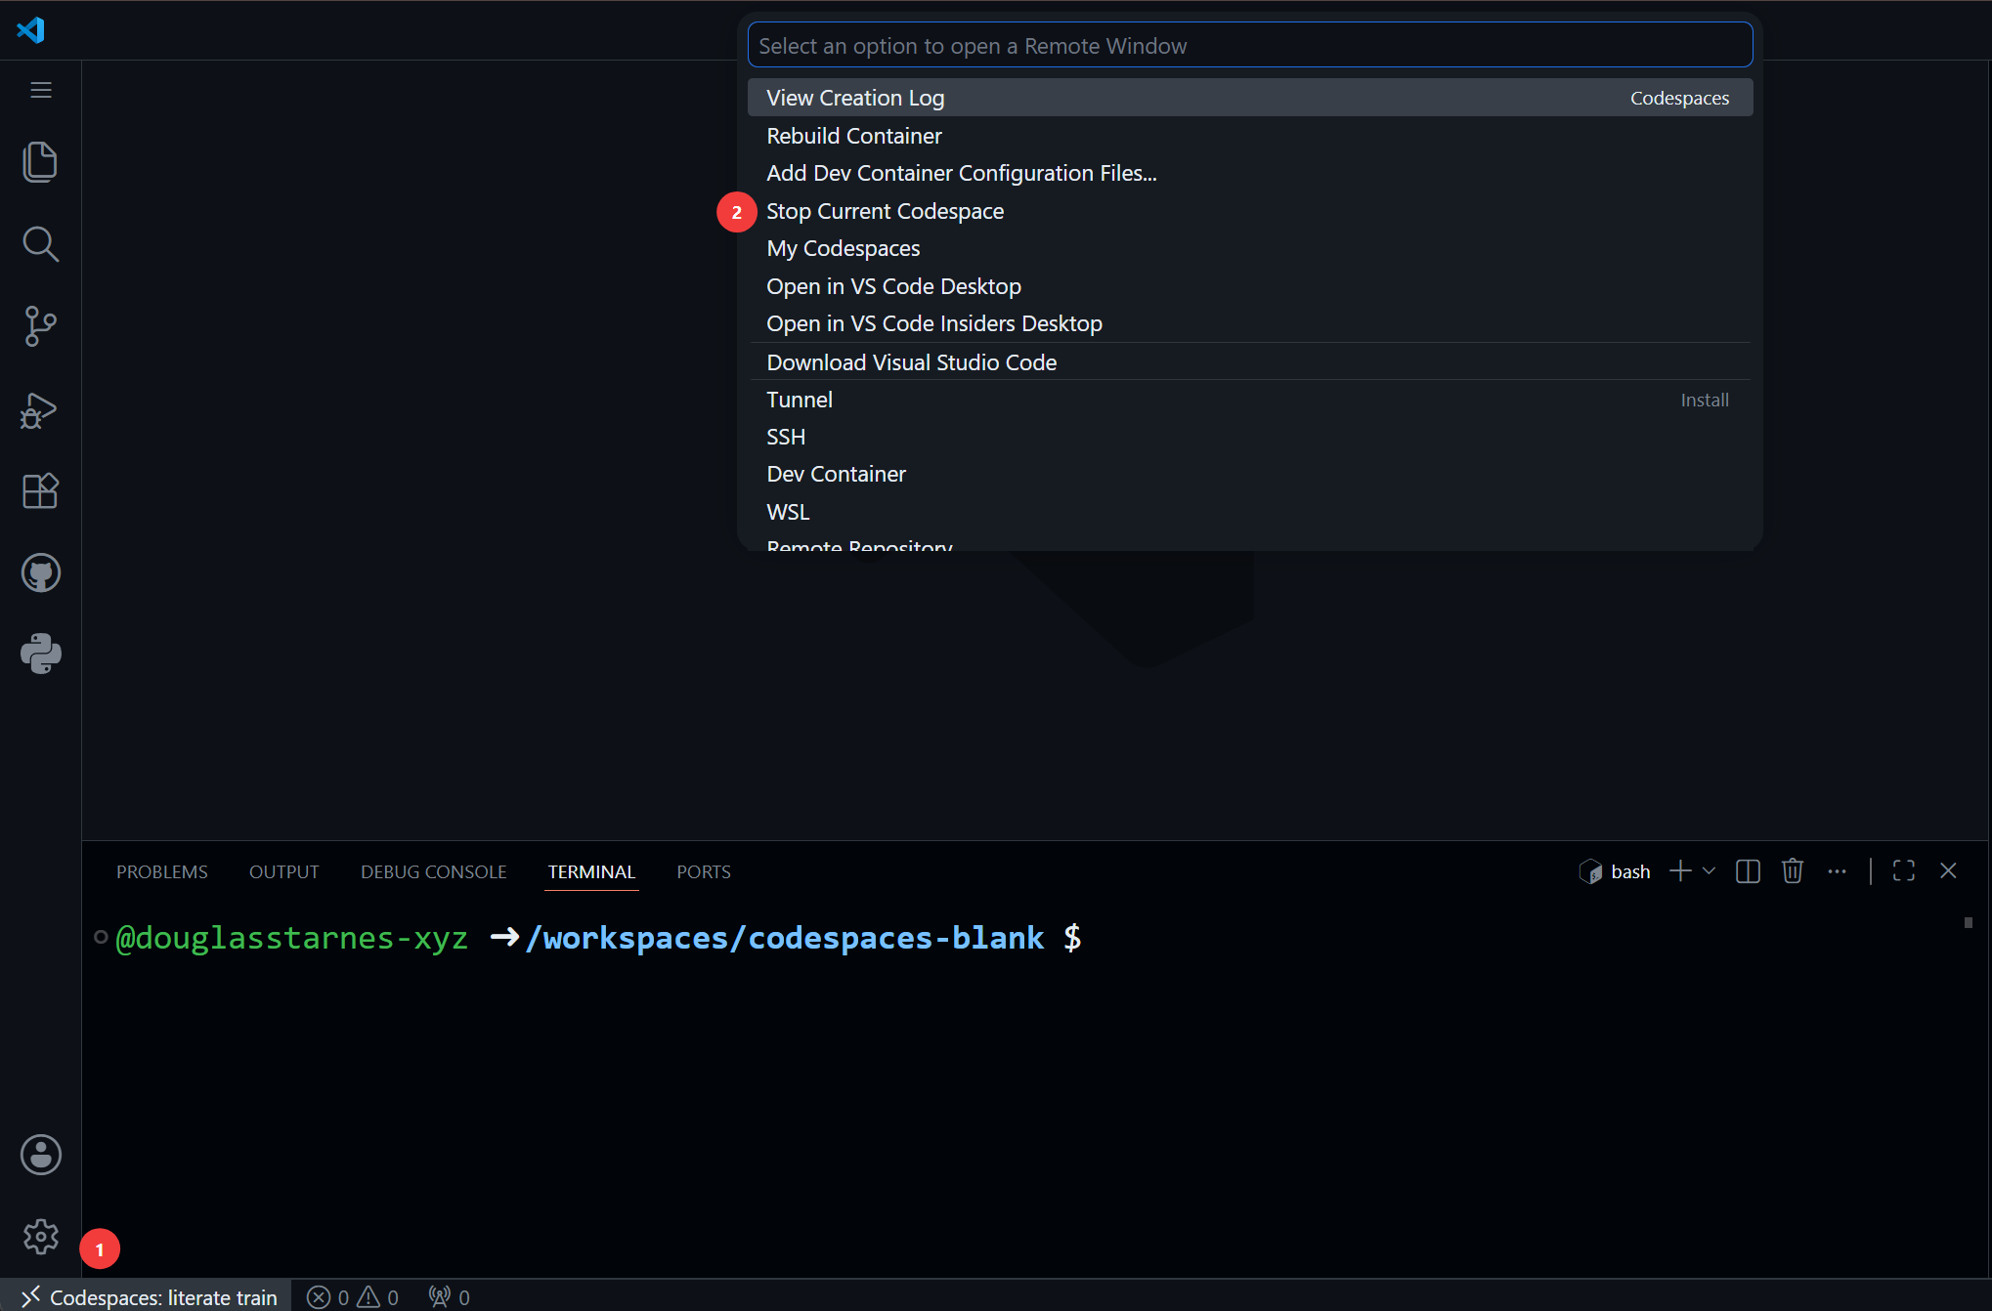1992x1311 pixels.
Task: Open the Source Control view
Action: click(x=40, y=326)
